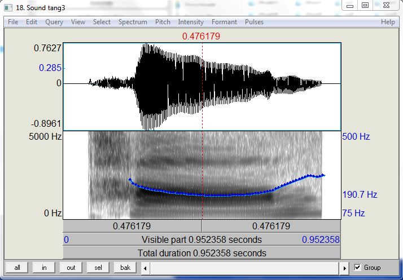
Task: Play the right 0.476179 segment bar
Action: click(271, 226)
